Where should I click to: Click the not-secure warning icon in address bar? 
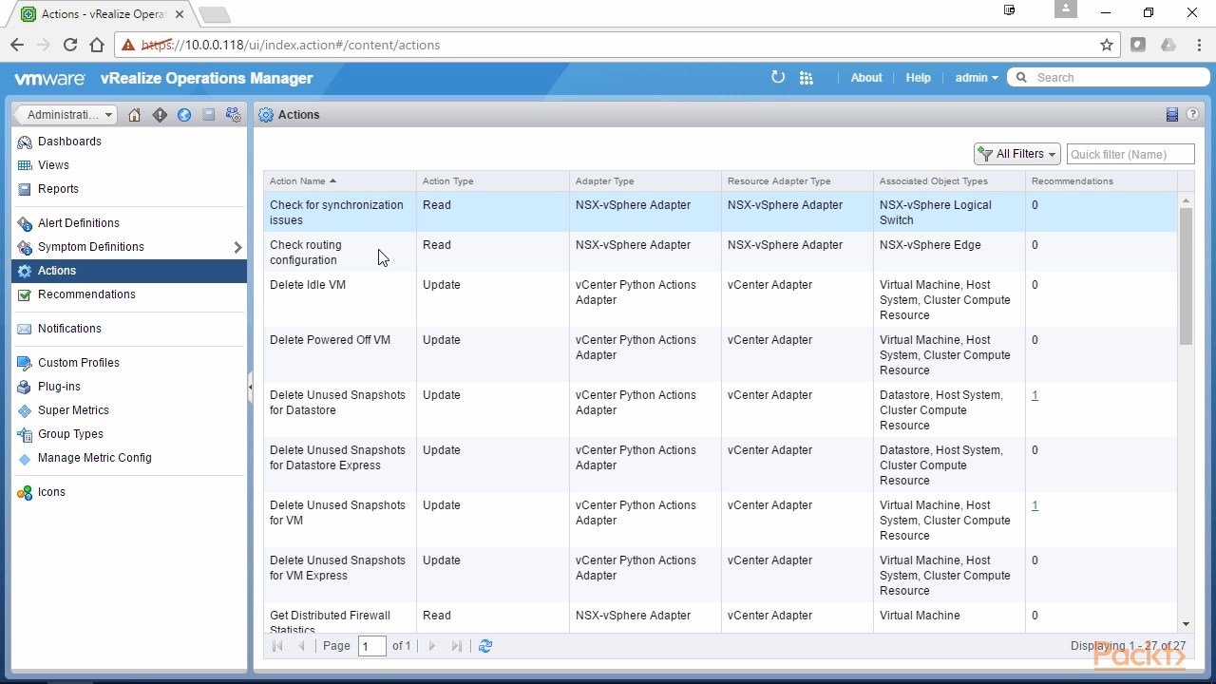click(x=128, y=45)
